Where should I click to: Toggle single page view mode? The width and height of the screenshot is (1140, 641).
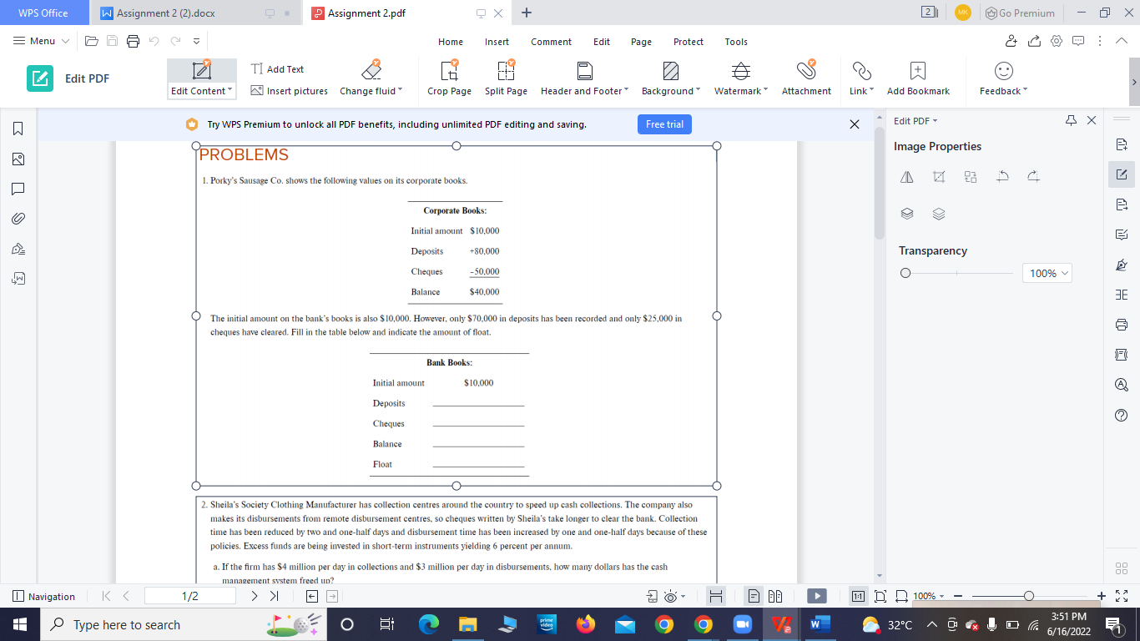[754, 596]
